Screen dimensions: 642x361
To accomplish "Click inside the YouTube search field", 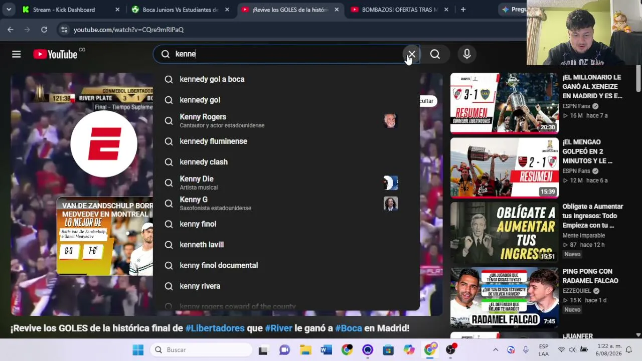I will coord(286,54).
